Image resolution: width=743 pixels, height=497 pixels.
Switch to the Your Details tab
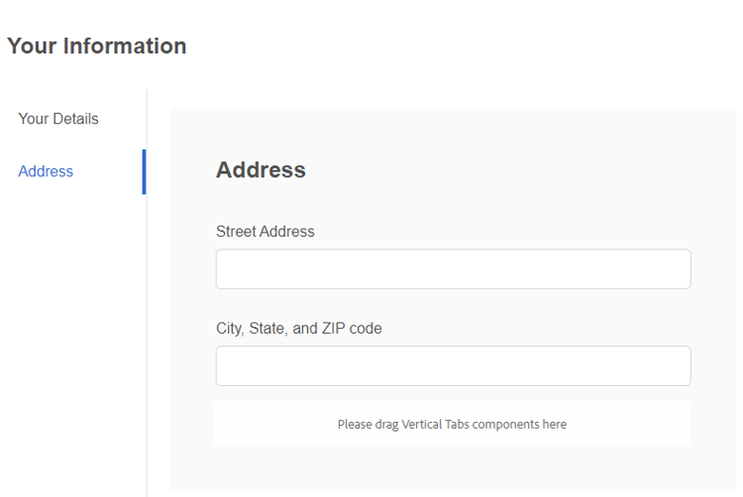click(x=58, y=119)
